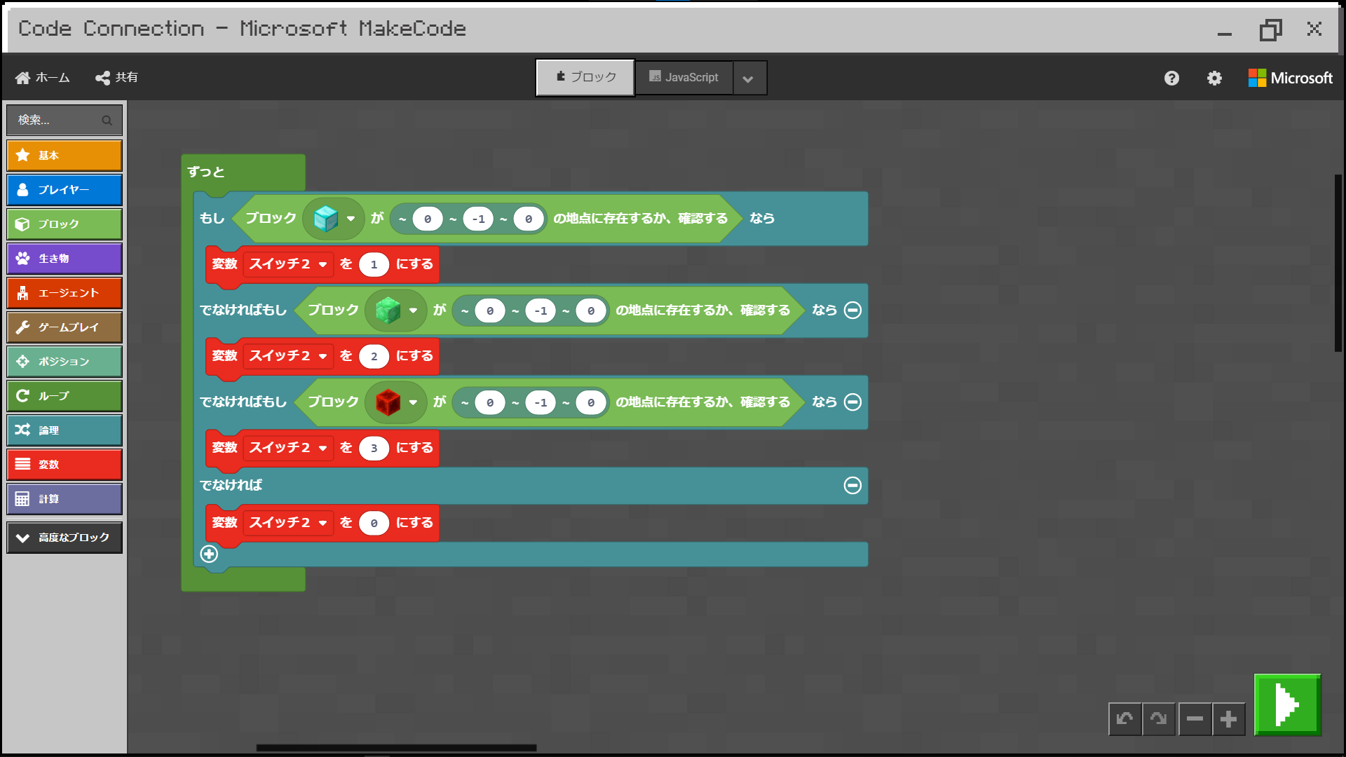Open スイッチ2 dropdown in value 1 row
Image resolution: width=1346 pixels, height=757 pixels.
[x=288, y=264]
